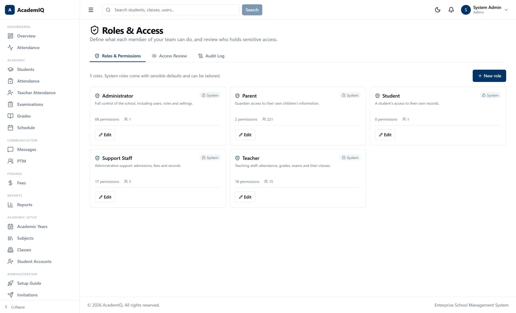The width and height of the screenshot is (516, 313).
Task: Open Academic Years setup
Action: tap(40, 226)
